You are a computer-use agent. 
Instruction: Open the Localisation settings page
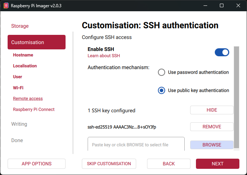tap(25, 66)
